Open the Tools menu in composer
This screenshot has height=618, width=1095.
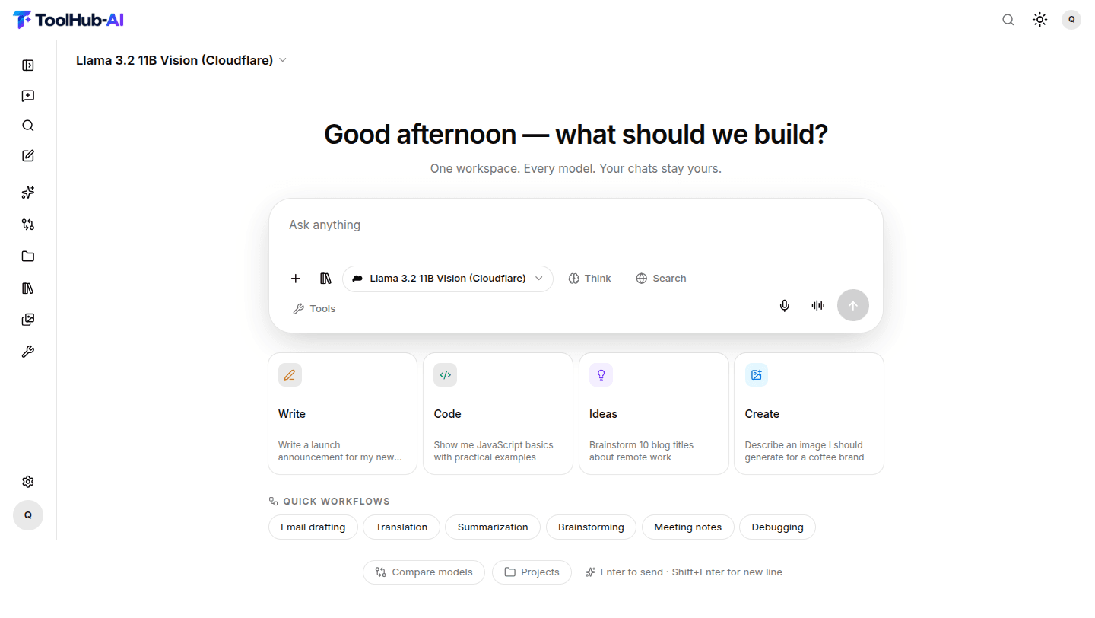314,309
